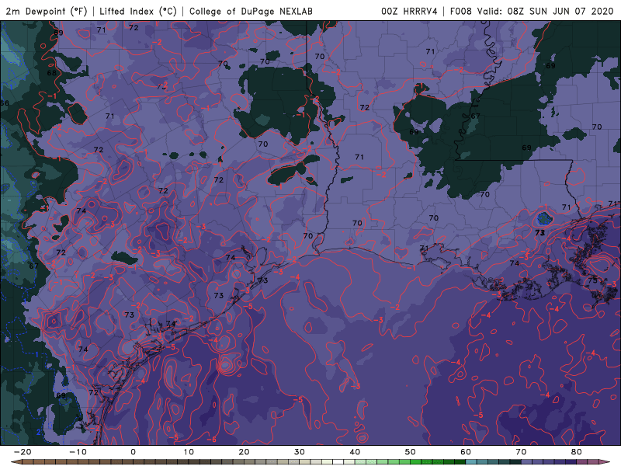Click the -10 label on the color scale
The width and height of the screenshot is (621, 466).
tap(78, 452)
